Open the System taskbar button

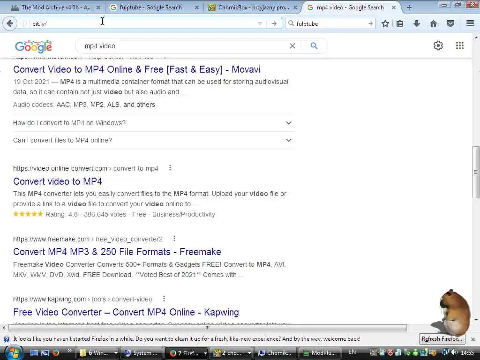142,353
